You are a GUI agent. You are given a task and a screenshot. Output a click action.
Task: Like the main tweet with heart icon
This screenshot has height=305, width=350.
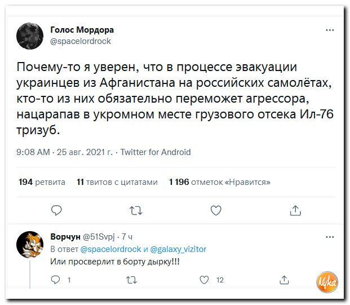click(216, 210)
